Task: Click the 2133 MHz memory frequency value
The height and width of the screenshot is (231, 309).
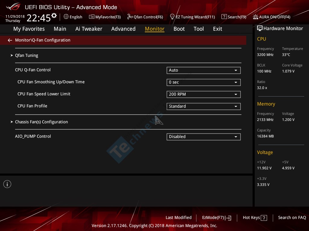Action: [x=265, y=120]
